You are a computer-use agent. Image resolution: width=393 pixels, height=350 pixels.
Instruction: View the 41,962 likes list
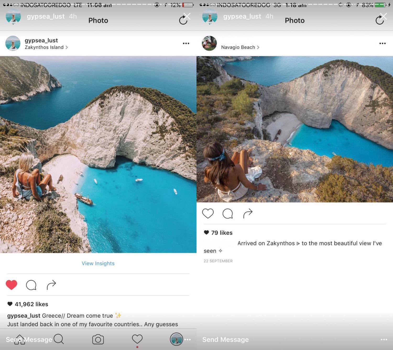point(28,304)
